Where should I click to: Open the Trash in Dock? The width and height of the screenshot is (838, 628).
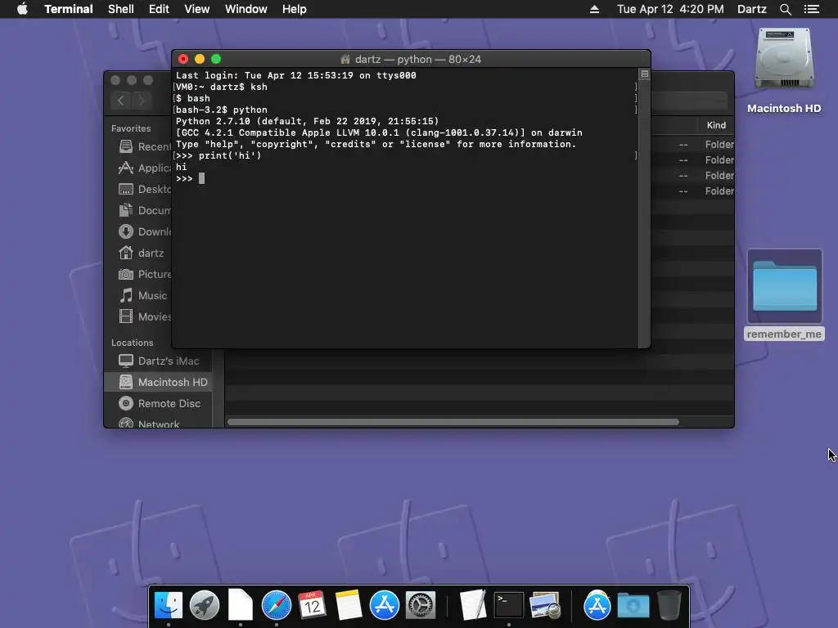click(669, 606)
